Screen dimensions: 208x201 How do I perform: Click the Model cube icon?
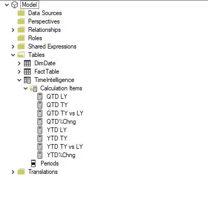15,5
